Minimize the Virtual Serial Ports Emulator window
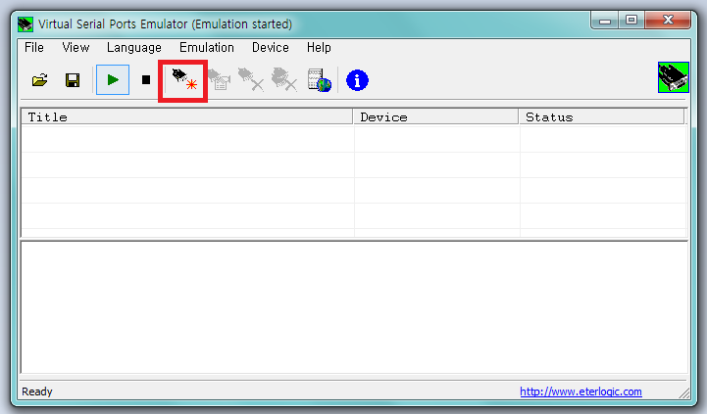Image resolution: width=707 pixels, height=414 pixels. coord(605,21)
